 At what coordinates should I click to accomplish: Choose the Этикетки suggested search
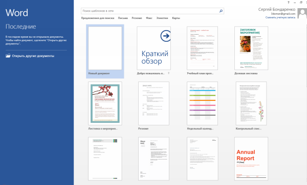162,18
